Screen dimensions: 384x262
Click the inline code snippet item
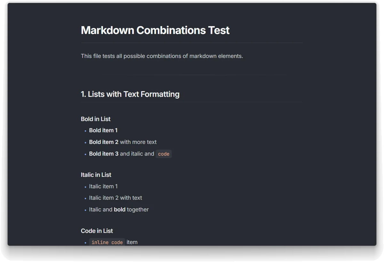[x=107, y=242]
